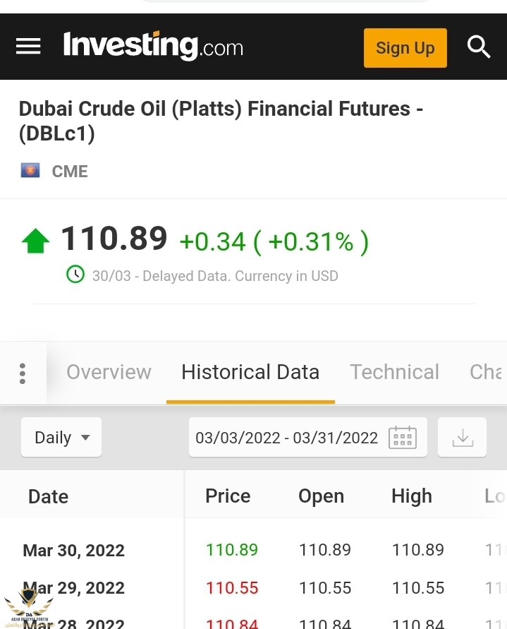Open the Technical tab
Image resolution: width=507 pixels, height=629 pixels.
(x=394, y=372)
